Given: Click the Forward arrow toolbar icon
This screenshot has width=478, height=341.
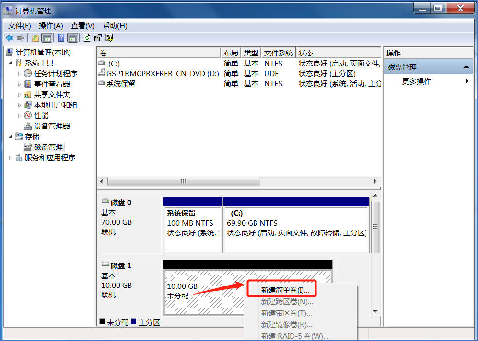Looking at the screenshot, I should click(21, 38).
